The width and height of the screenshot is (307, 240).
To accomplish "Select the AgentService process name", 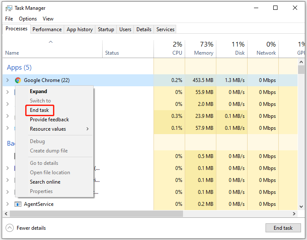I will (x=39, y=204).
